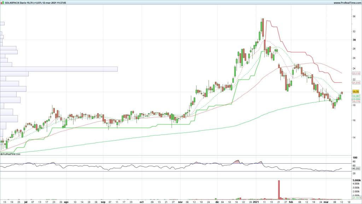Click the 'nov' month label on time axis
Viewport: 362px width, 204px height.
[180, 201]
